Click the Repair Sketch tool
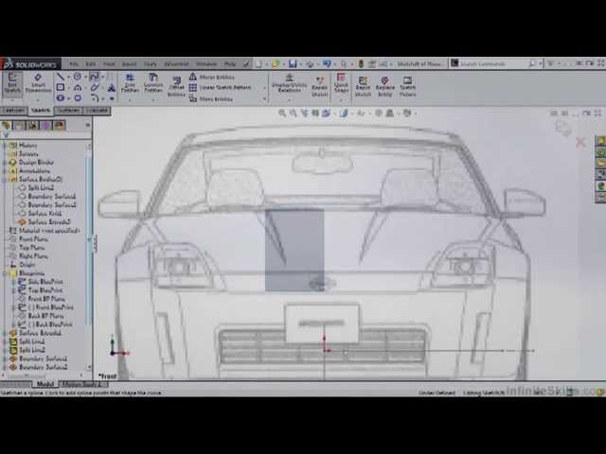606x454 pixels. click(x=320, y=86)
